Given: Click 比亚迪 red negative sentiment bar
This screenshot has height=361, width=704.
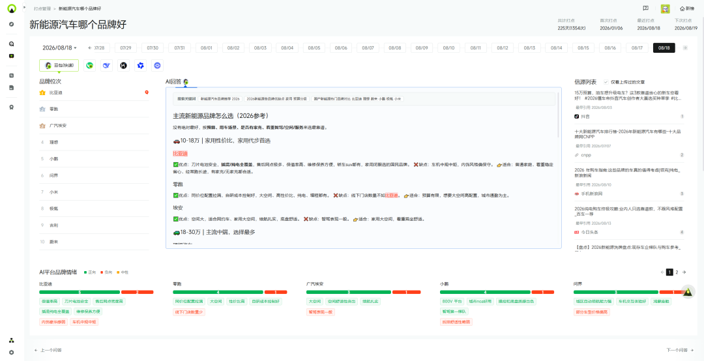Looking at the screenshot, I should (x=138, y=292).
